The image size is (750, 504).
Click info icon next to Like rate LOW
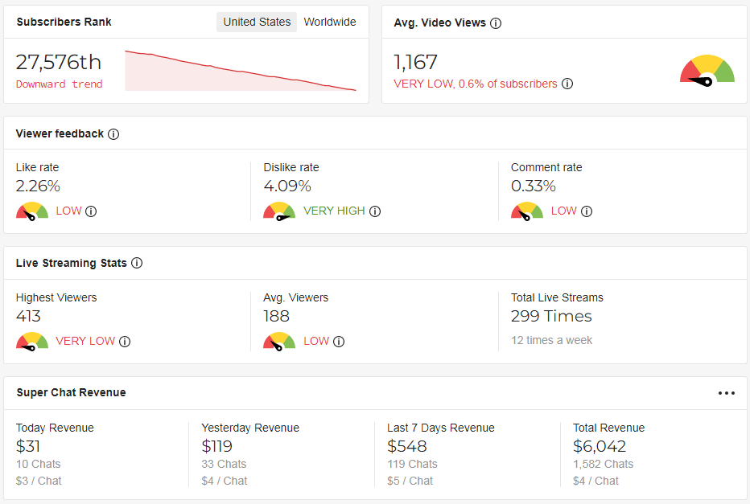(x=91, y=211)
